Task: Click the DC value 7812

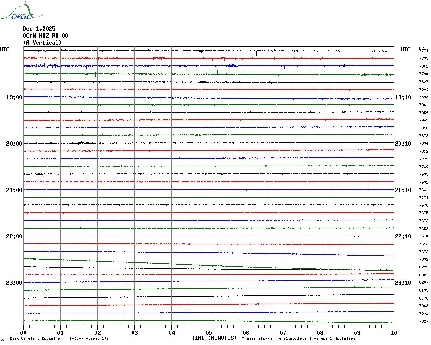Action: (424, 151)
